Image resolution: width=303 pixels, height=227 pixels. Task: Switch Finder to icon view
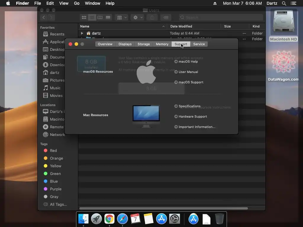coord(84,17)
